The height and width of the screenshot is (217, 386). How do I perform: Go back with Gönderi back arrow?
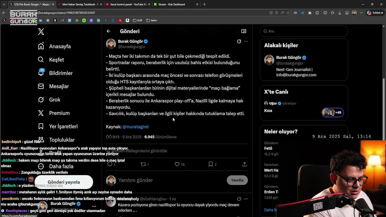click(x=109, y=31)
